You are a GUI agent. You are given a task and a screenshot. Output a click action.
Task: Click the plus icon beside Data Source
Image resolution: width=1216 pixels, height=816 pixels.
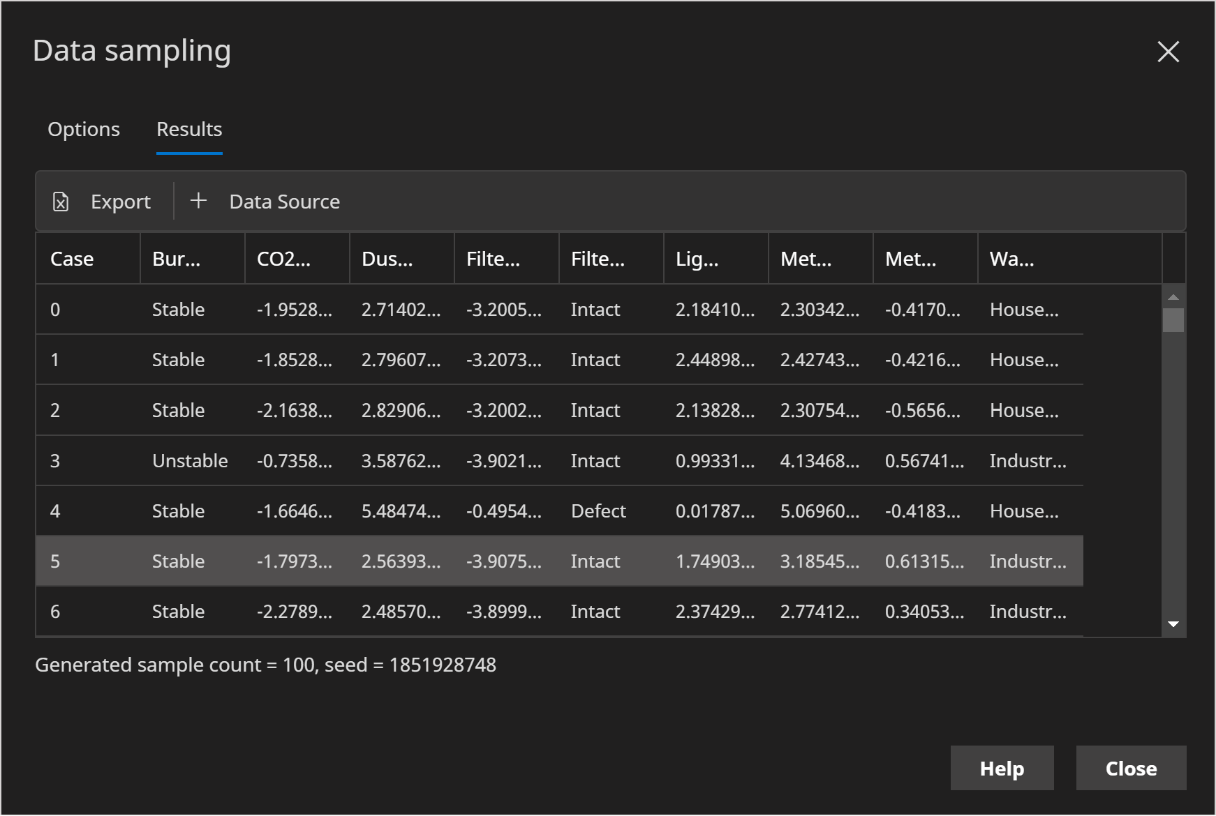[x=199, y=201]
